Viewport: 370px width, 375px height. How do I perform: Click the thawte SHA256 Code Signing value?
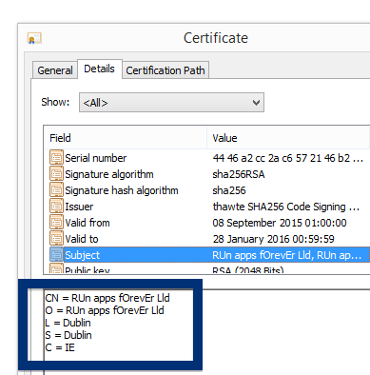tap(286, 207)
